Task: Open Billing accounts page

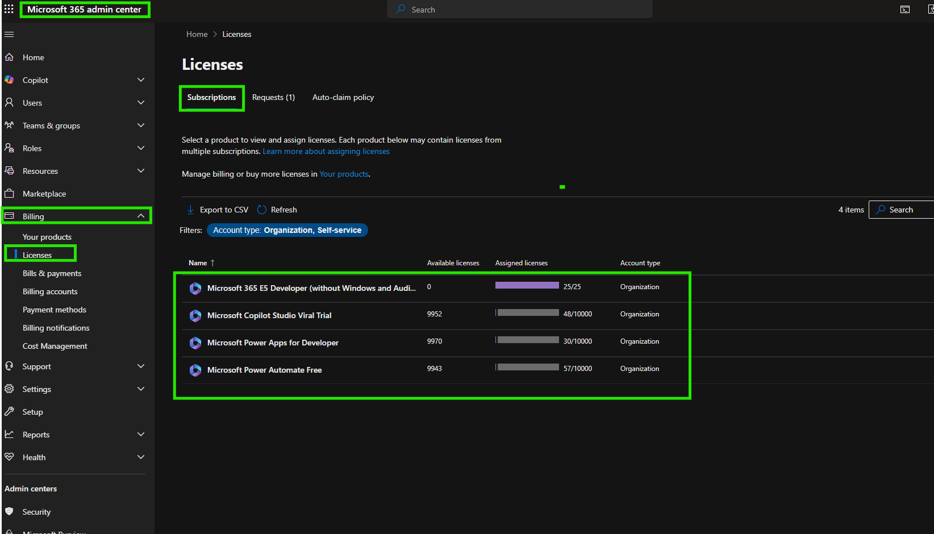Action: coord(50,291)
